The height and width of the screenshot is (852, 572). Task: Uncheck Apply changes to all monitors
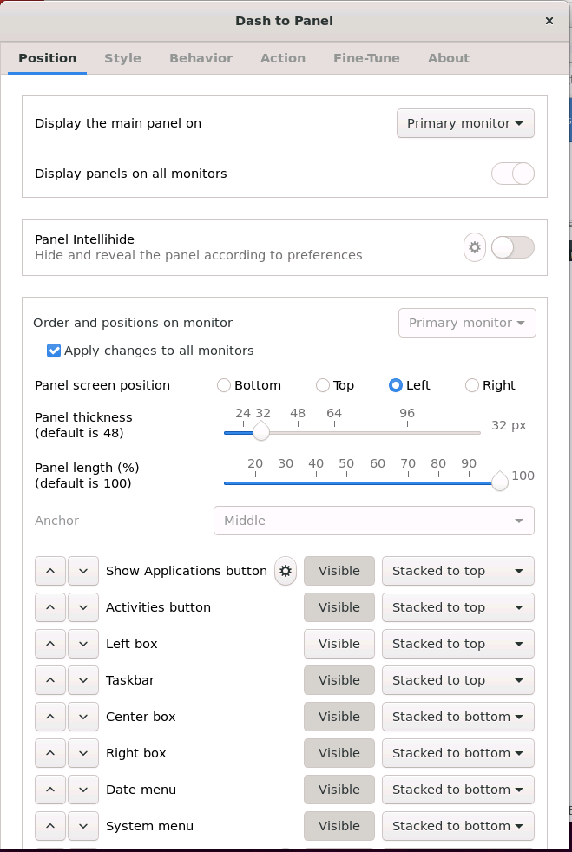tap(54, 351)
